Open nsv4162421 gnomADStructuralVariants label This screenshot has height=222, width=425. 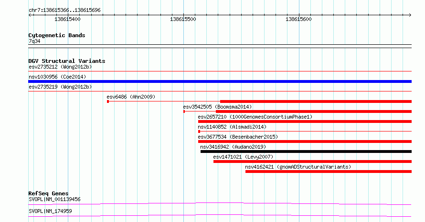(298, 167)
